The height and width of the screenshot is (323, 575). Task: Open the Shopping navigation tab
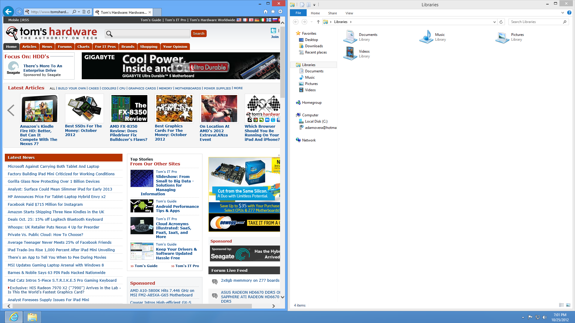(x=149, y=47)
